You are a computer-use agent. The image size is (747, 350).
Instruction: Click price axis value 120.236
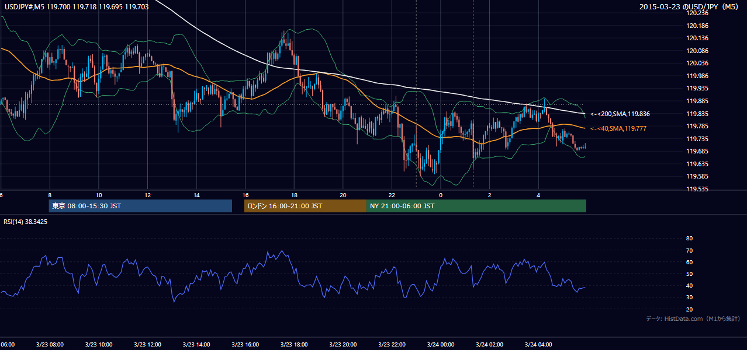pyautogui.click(x=698, y=13)
